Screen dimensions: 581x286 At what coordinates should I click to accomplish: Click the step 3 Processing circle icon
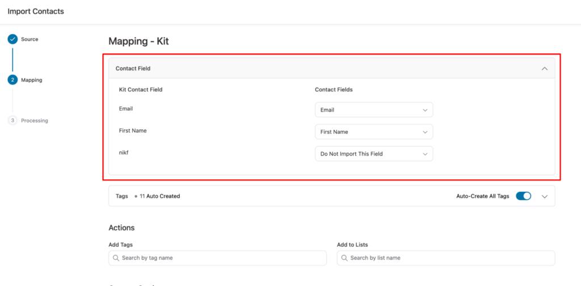click(x=12, y=120)
